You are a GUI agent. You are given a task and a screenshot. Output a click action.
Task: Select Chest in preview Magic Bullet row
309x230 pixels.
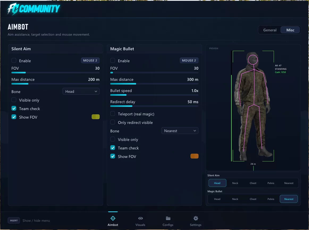coord(253,199)
